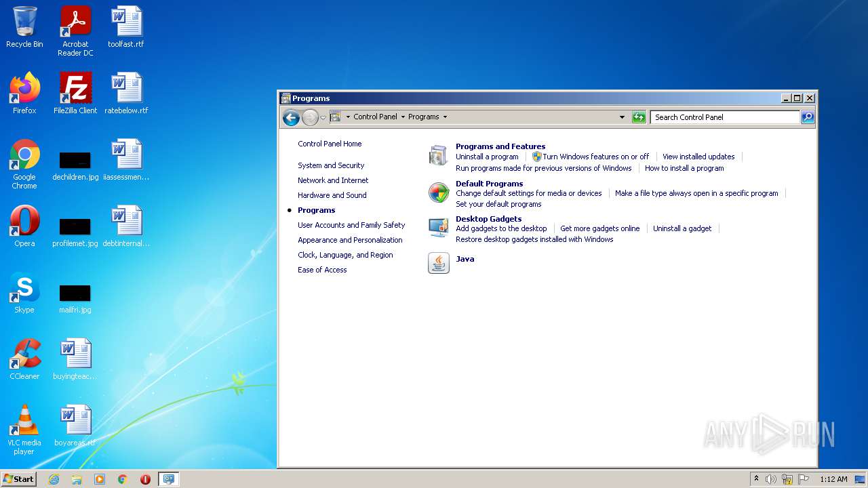Click Run programs made for previous versions

coord(544,168)
